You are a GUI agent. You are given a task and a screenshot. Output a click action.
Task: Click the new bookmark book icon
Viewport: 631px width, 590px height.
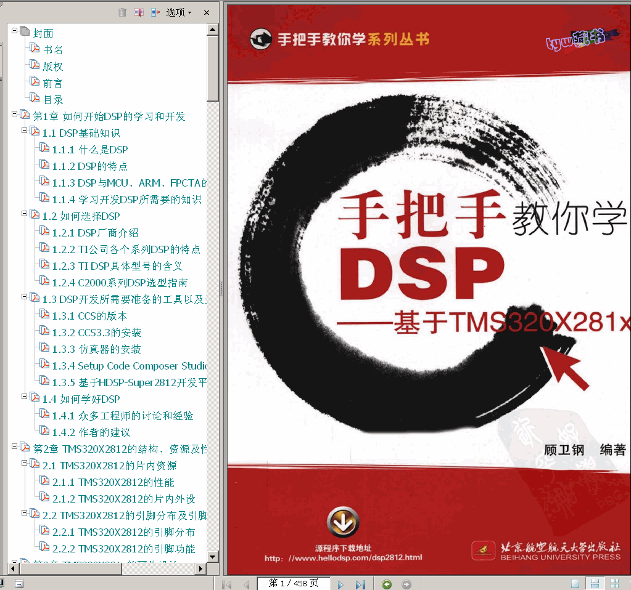[x=139, y=12]
